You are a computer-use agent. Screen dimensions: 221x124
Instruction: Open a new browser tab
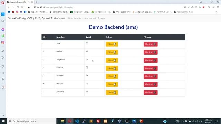36,2
